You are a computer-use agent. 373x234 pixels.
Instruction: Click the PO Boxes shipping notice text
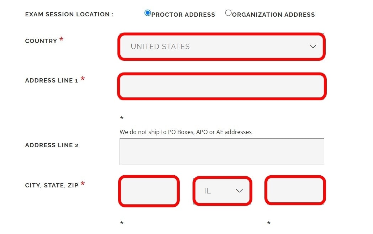pos(185,132)
